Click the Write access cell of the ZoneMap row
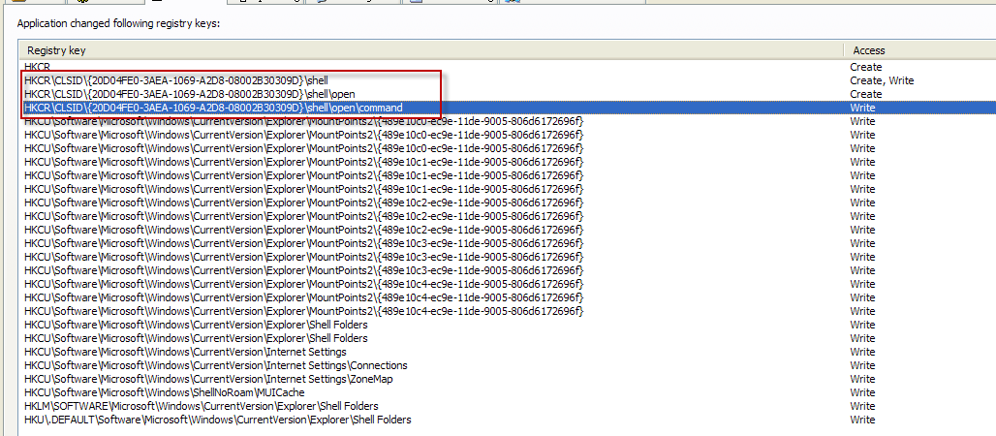 (x=862, y=379)
